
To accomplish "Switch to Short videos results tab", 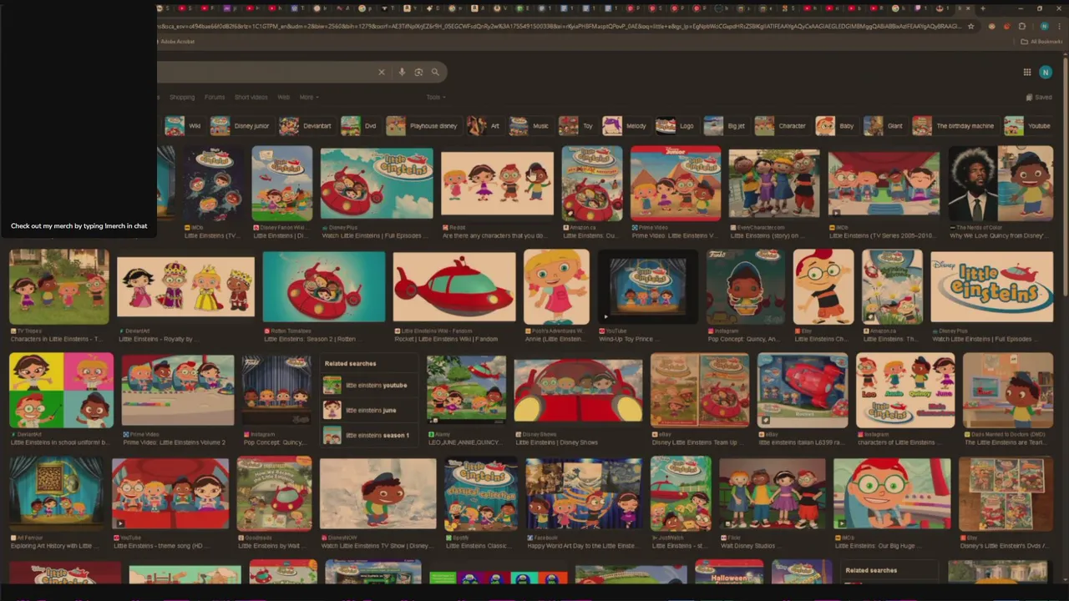I will tap(251, 98).
